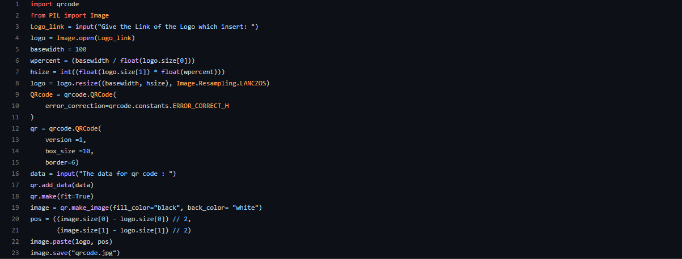Screen dimensions: 682x259
Task: Click the Logo_link variable on line 3
Action: [47, 27]
